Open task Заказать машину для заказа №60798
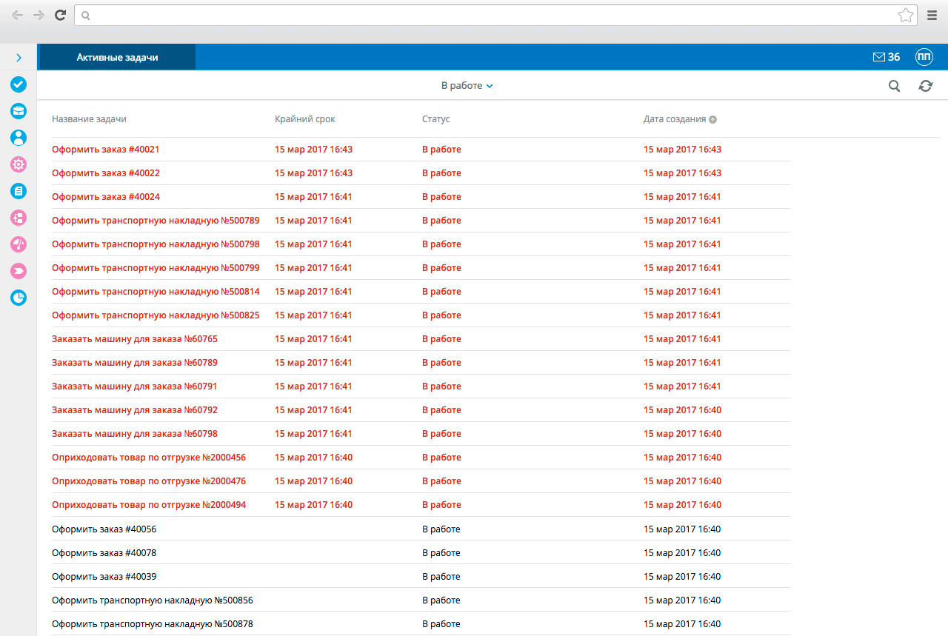This screenshot has height=636, width=948. pyautogui.click(x=135, y=434)
